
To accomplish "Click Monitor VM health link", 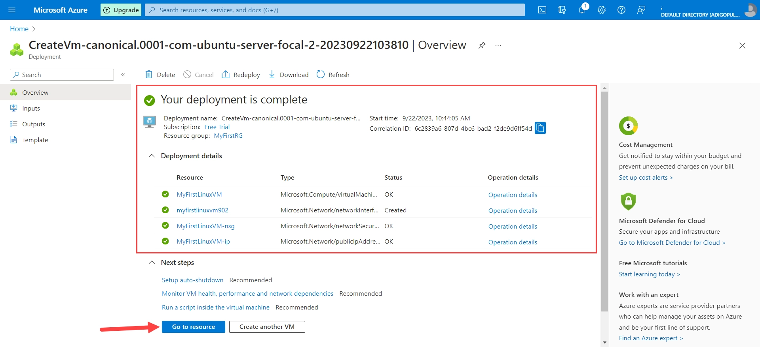I will click(x=247, y=293).
